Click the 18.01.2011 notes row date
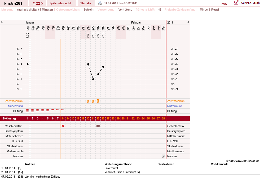Screen dimensions: 260x185 click(x=8, y=168)
